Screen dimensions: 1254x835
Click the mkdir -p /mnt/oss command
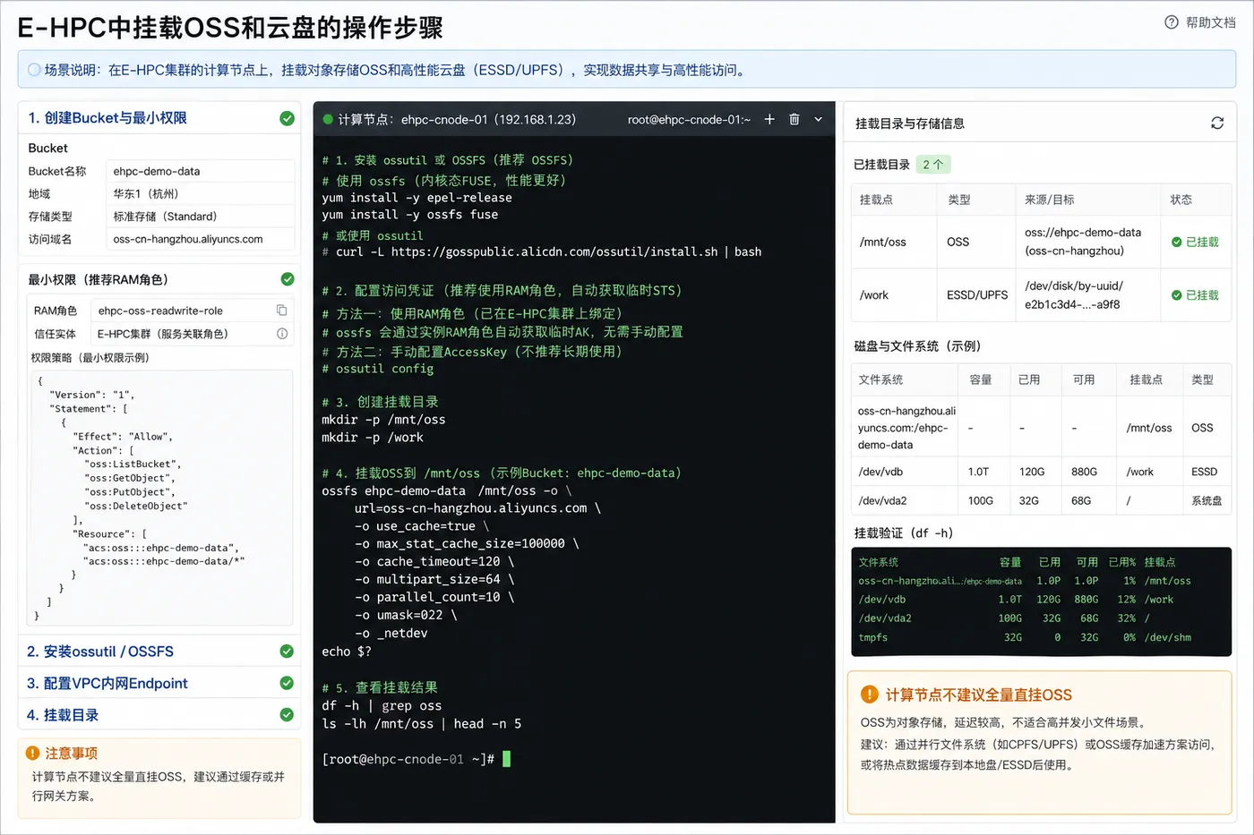click(383, 419)
